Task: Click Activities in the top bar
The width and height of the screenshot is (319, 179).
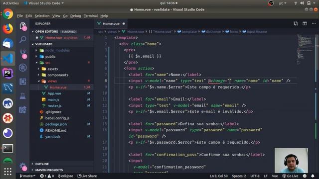Action: [x=11, y=3]
